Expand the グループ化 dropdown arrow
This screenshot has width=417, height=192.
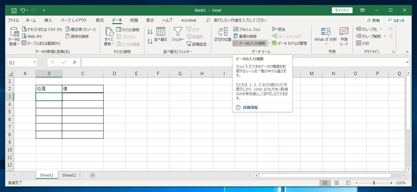(x=381, y=29)
